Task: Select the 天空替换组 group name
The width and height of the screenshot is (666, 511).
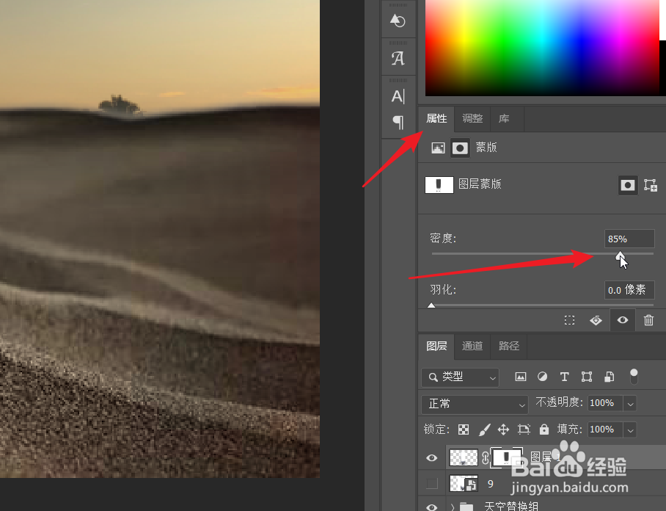Action: click(x=511, y=507)
